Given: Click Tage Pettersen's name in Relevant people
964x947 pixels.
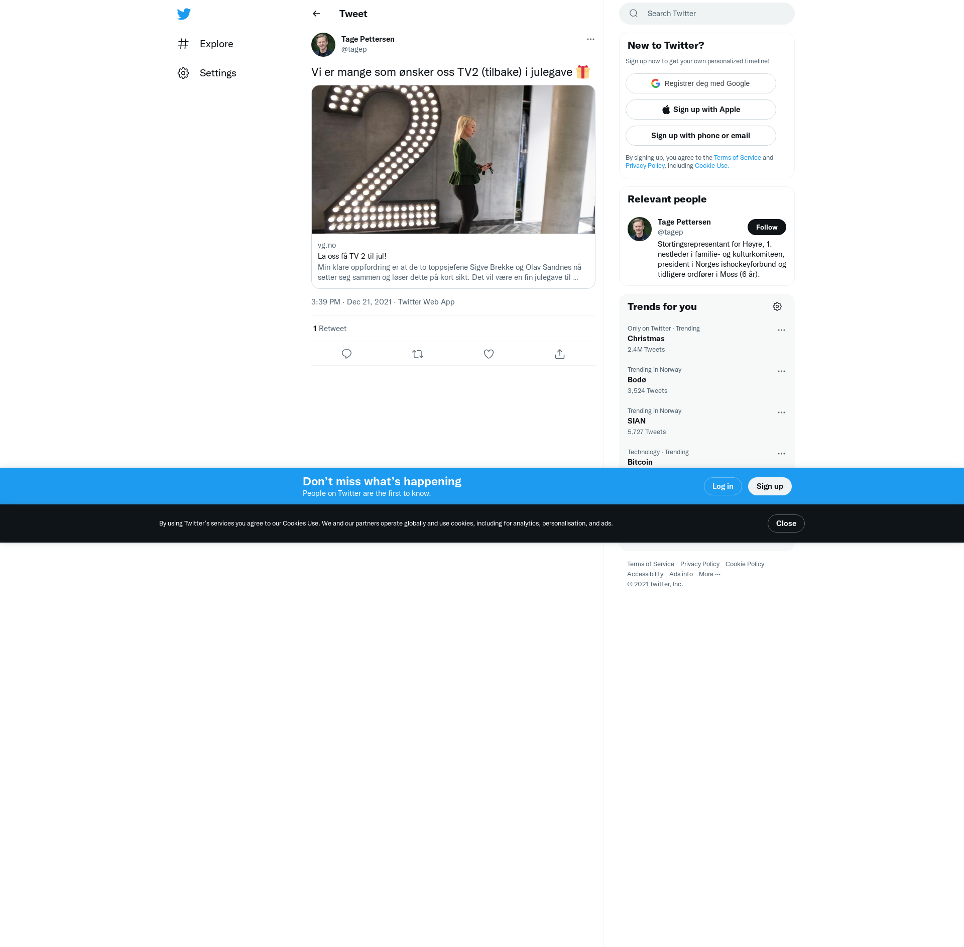Looking at the screenshot, I should click(x=684, y=222).
